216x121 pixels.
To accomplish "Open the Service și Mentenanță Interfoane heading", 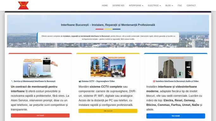I will click(34, 81).
